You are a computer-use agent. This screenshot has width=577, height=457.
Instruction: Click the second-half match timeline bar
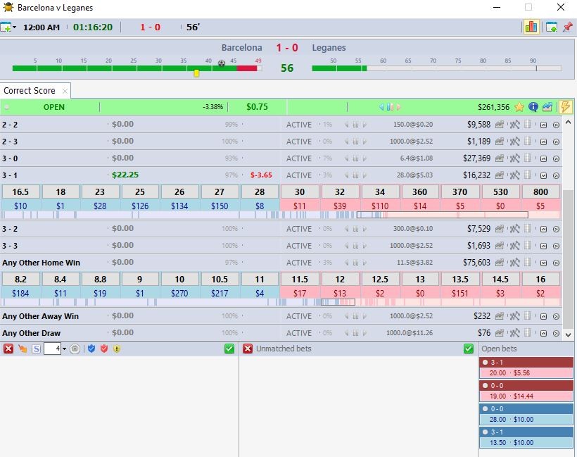[x=436, y=68]
